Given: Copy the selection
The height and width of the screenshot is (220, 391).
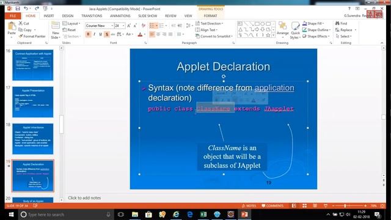Looking at the screenshot, I should [x=25, y=30].
